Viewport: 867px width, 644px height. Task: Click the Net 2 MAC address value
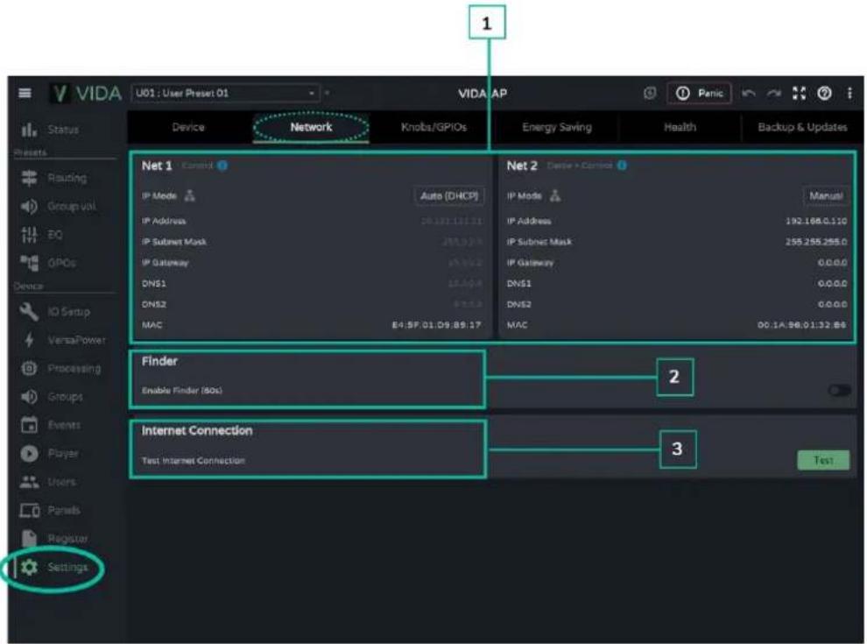[x=801, y=325]
